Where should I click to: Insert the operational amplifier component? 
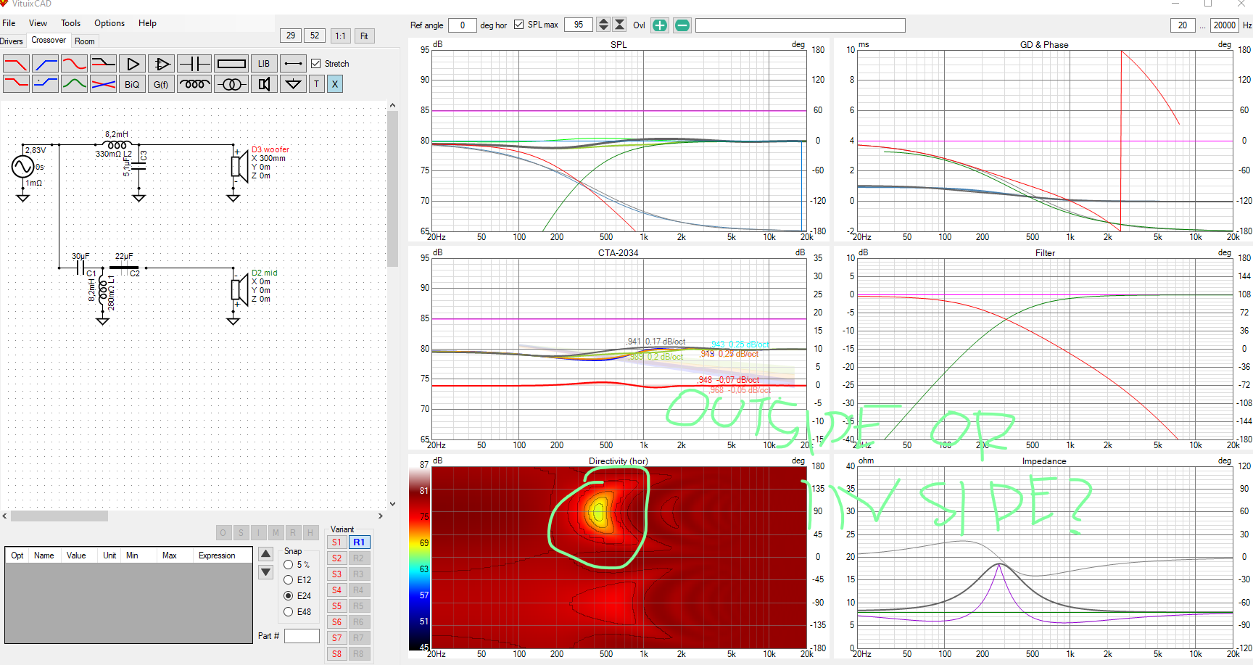click(x=161, y=64)
